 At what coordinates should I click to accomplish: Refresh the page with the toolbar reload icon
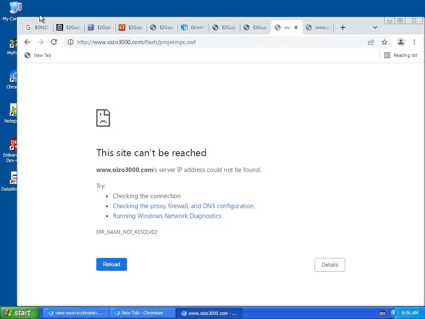pyautogui.click(x=54, y=42)
